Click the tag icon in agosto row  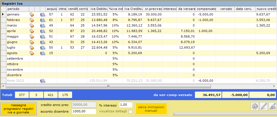(32, 53)
